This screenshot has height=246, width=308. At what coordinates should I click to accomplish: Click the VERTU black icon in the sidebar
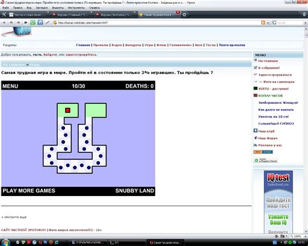(255, 88)
